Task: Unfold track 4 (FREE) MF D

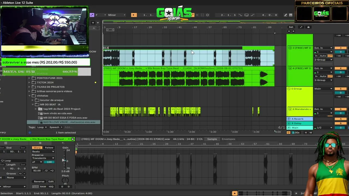Action: point(290,68)
